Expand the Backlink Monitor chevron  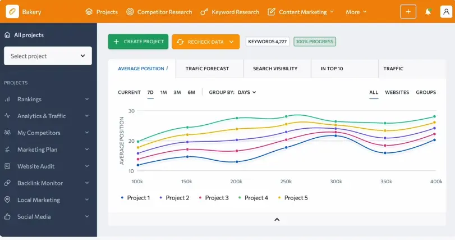tap(87, 183)
